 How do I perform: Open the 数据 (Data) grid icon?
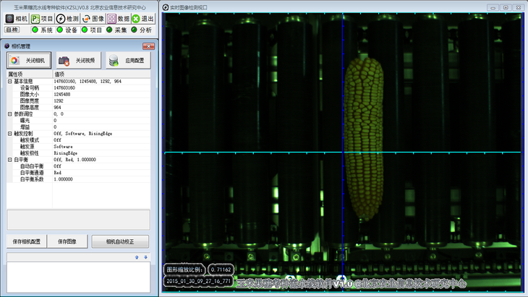pyautogui.click(x=119, y=19)
